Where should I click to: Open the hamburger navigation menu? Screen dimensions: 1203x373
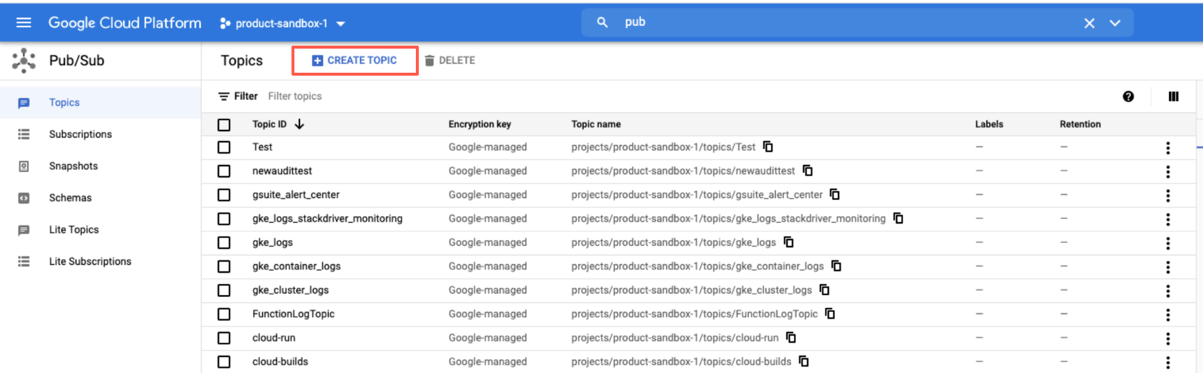[23, 23]
